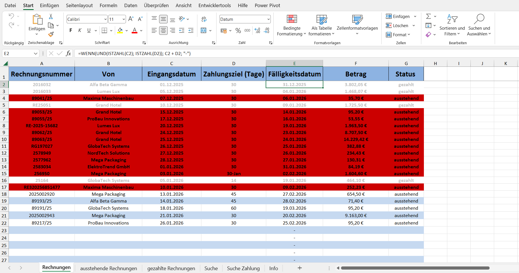Expand the number format Datum dropdown

pos(268,19)
